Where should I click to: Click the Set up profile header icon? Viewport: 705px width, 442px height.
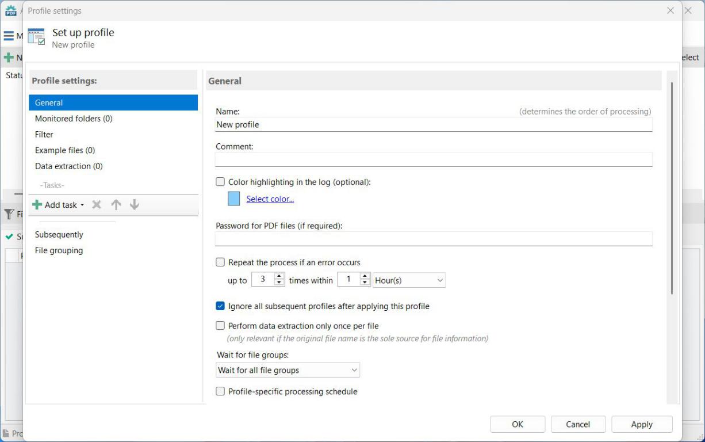coord(36,37)
